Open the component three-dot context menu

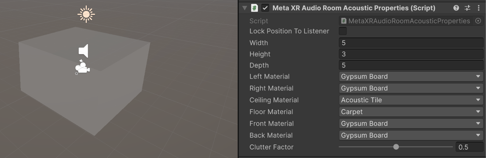(x=479, y=8)
